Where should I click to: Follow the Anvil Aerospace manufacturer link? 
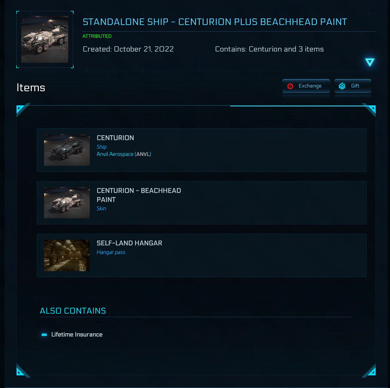click(115, 154)
